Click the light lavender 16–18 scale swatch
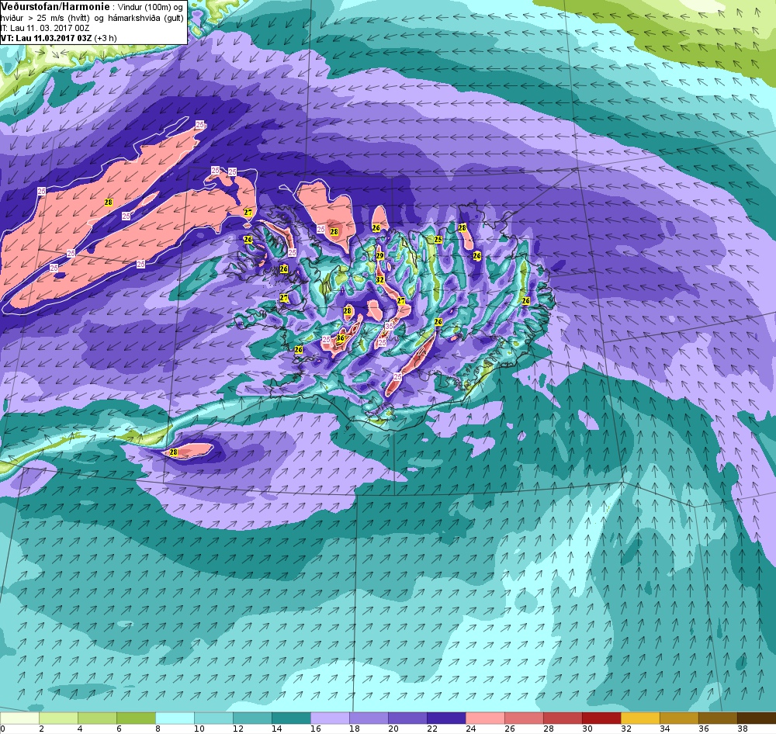776x734 pixels. pyautogui.click(x=330, y=718)
